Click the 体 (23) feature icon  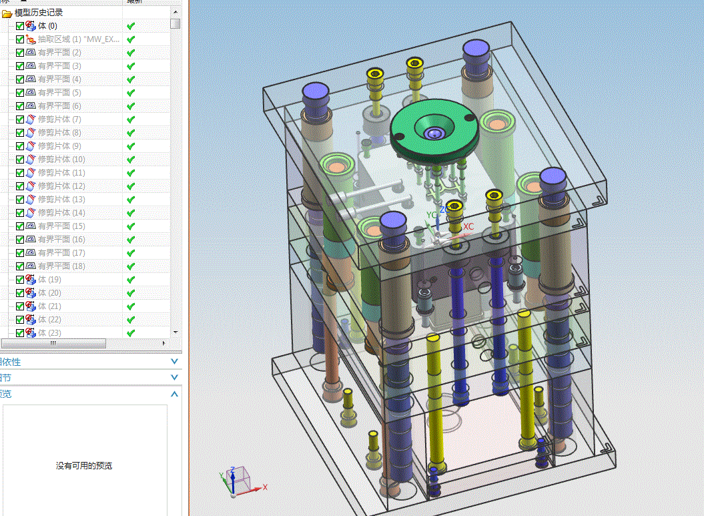click(31, 333)
